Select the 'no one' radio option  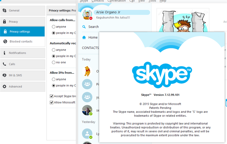click(54, 62)
